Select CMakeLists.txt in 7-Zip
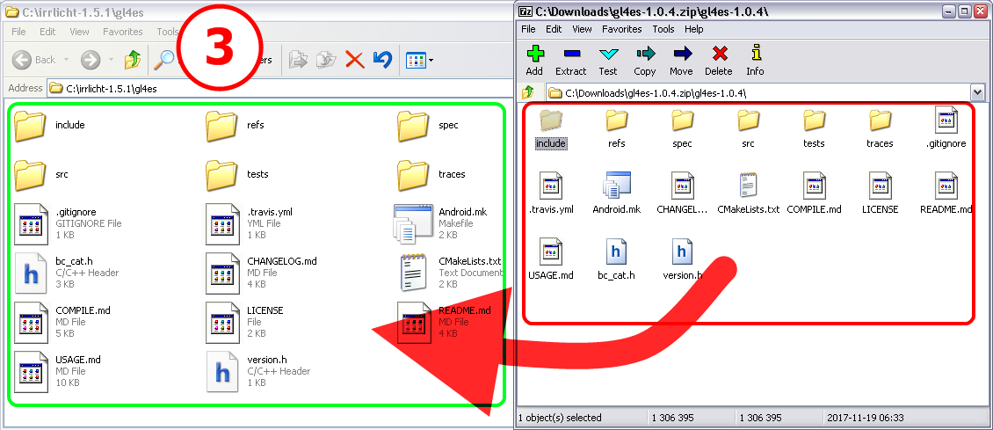Viewport: 993px width, 430px height. (748, 193)
